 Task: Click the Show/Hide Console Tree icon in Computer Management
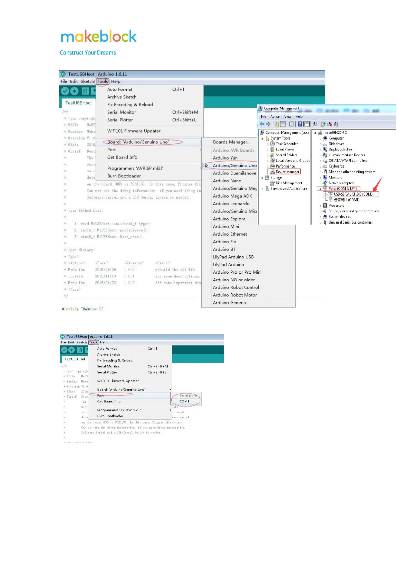pos(283,124)
